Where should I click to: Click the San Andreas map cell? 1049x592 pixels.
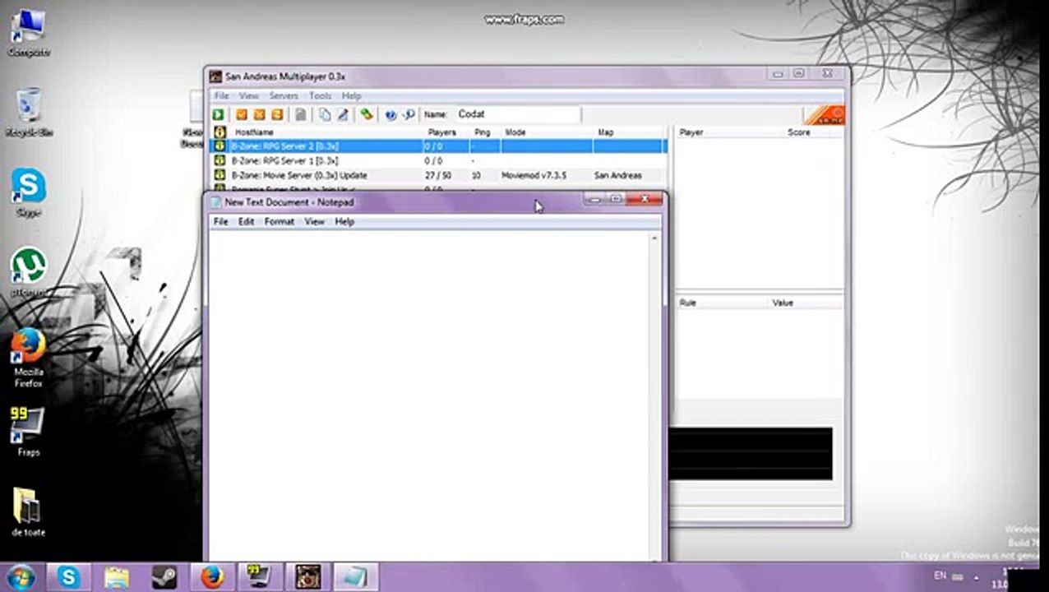617,175
